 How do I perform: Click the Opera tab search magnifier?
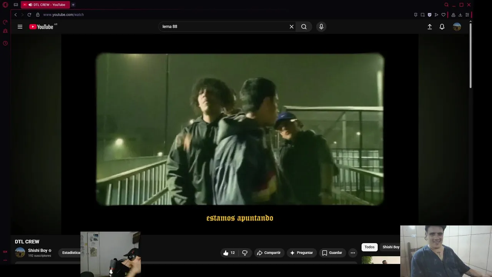click(446, 5)
